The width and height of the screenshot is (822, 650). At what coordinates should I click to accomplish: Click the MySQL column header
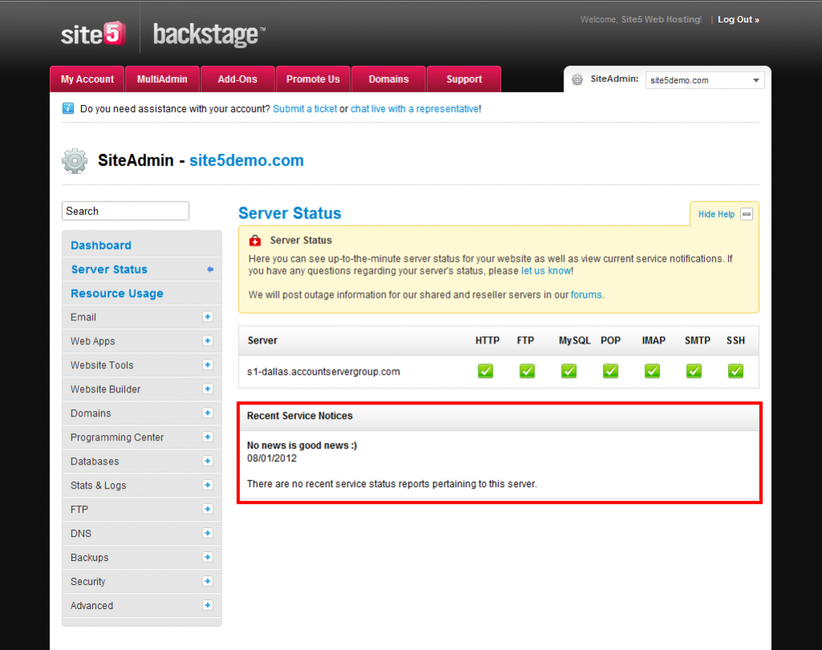(x=575, y=341)
